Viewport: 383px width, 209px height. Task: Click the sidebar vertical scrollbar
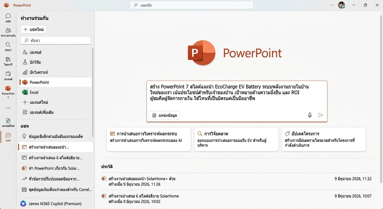tap(93, 93)
